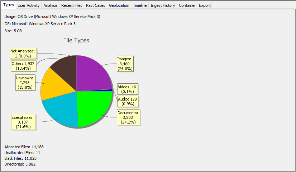The width and height of the screenshot is (296, 172).
Task: Click the Images 3,480 label box
Action: tap(125, 64)
